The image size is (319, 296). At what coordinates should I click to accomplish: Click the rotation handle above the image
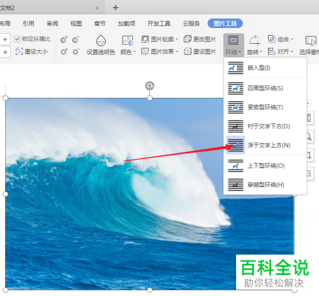[x=150, y=86]
